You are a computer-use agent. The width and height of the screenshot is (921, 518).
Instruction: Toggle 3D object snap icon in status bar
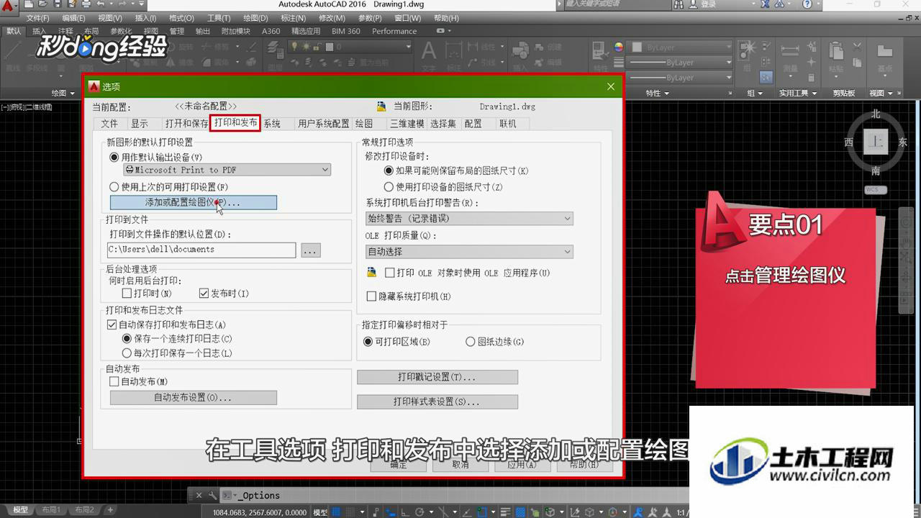[x=550, y=512]
